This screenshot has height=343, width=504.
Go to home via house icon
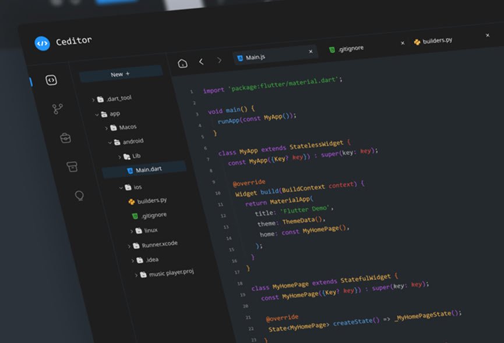click(182, 63)
